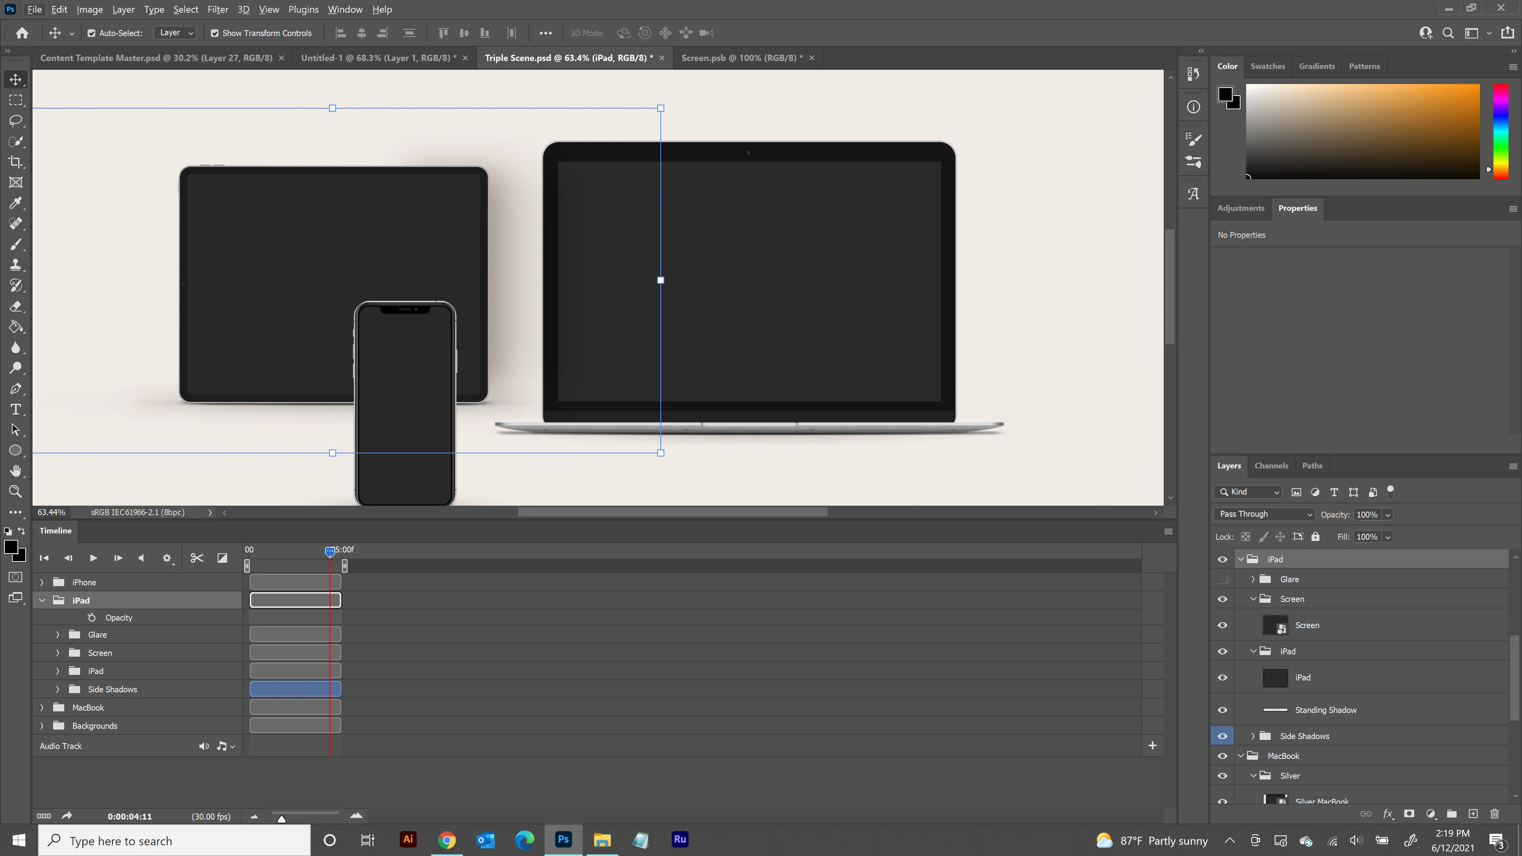The width and height of the screenshot is (1522, 856).
Task: Expand the MacBook group in timeline
Action: point(42,708)
